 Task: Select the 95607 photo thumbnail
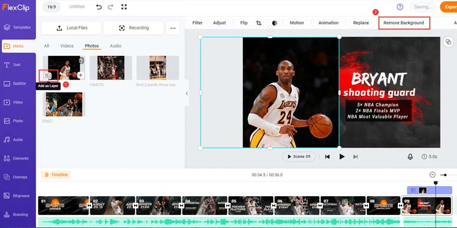tap(64, 104)
